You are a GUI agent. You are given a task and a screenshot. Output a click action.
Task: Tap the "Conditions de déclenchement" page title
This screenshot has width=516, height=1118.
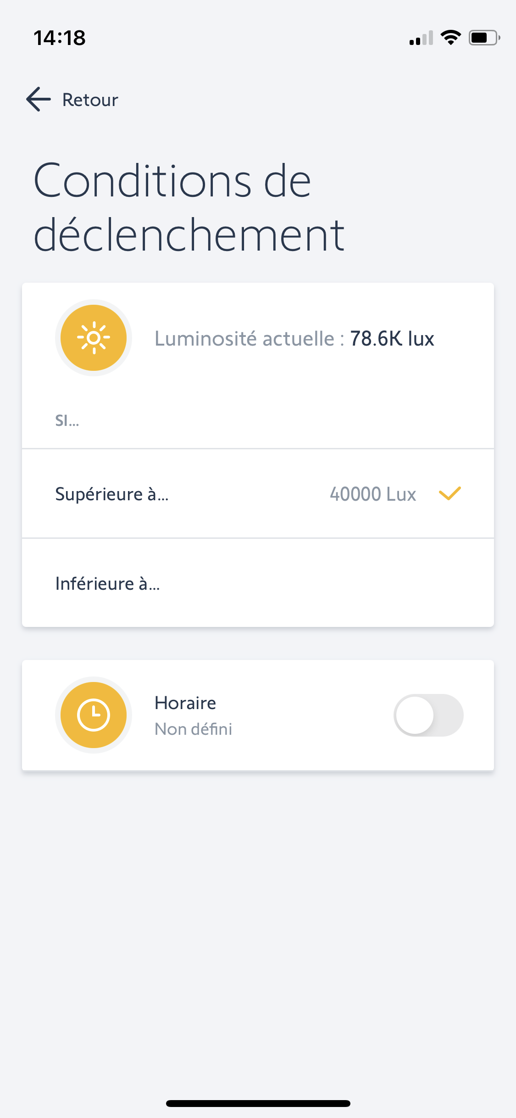(189, 207)
